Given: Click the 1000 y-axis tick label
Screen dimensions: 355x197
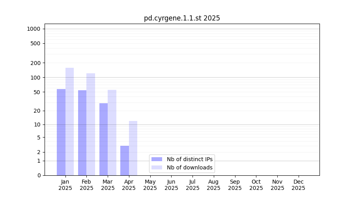Looking at the screenshot, I should click(34, 29).
